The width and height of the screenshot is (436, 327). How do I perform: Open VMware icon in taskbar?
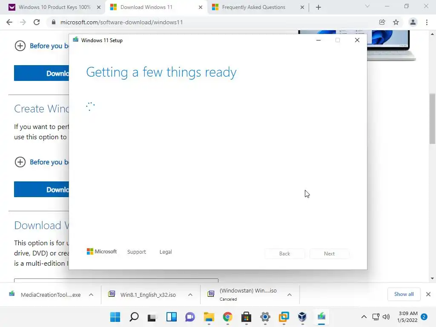[x=284, y=317]
